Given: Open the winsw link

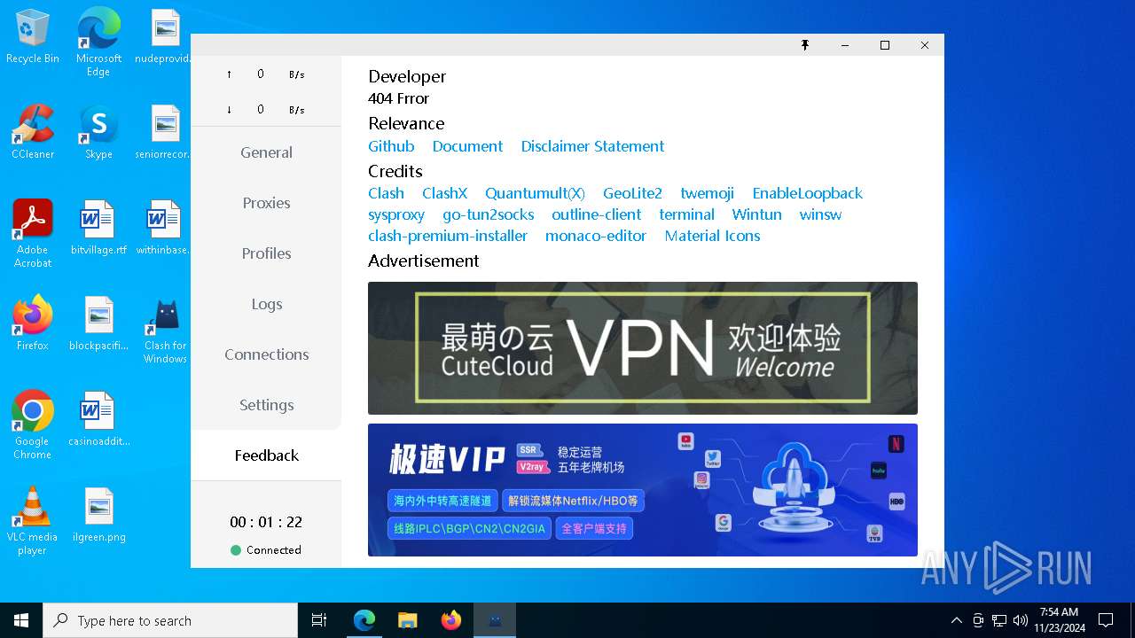Looking at the screenshot, I should (x=820, y=214).
